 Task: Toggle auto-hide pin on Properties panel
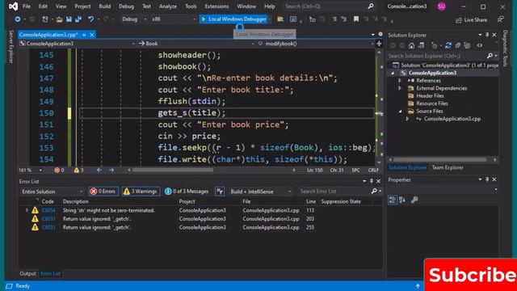click(487, 179)
